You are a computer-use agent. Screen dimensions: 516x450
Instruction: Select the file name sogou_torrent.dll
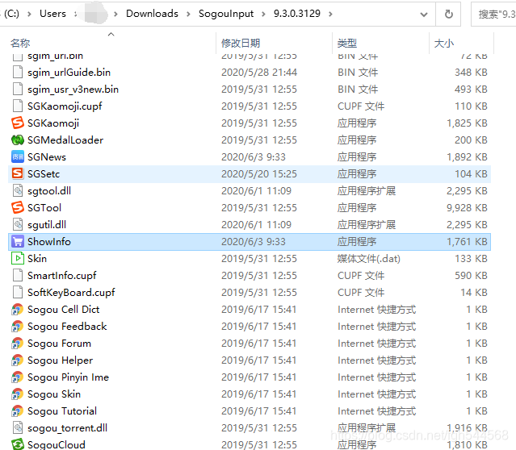(x=67, y=428)
